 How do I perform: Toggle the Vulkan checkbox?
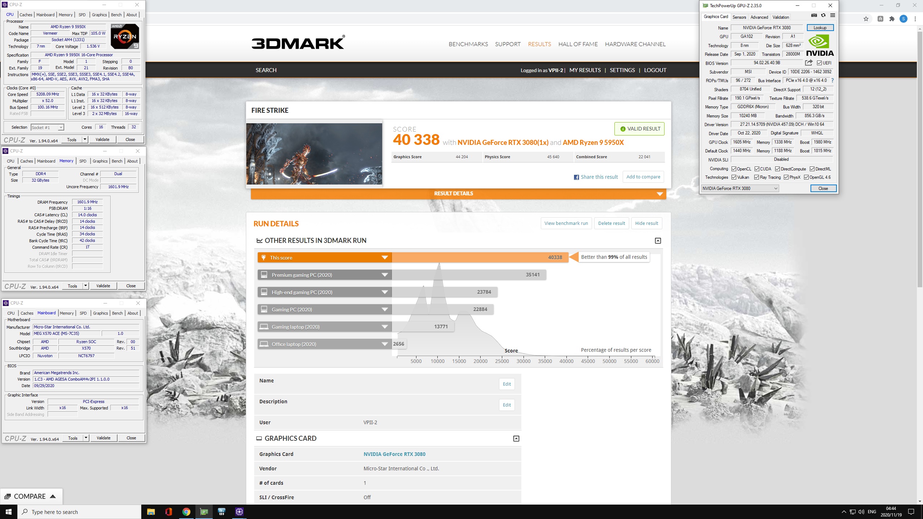pyautogui.click(x=734, y=177)
